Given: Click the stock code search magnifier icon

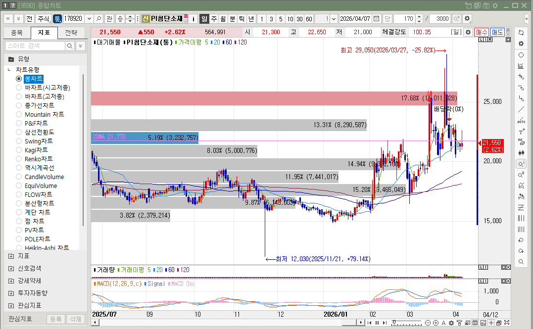Looking at the screenshot, I should pyautogui.click(x=98, y=19).
